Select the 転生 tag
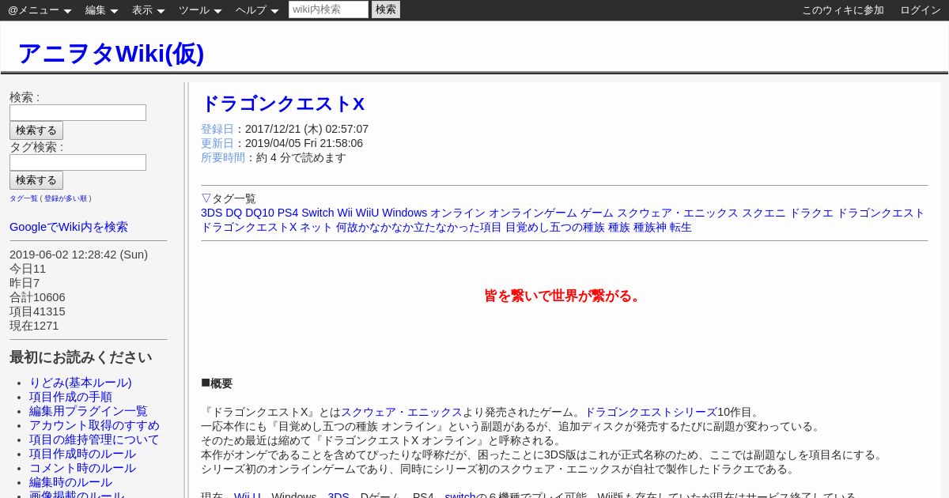Screen dimensions: 949x498 (681, 227)
